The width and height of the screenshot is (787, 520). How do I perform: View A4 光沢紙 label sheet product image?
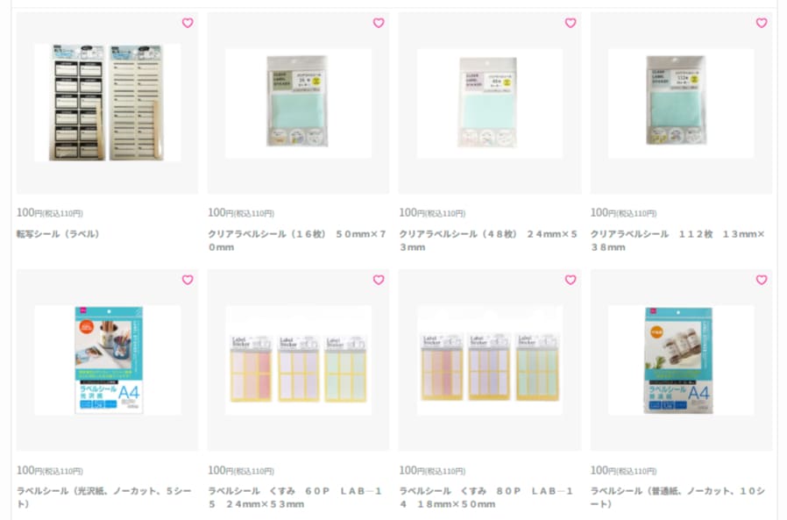108,360
